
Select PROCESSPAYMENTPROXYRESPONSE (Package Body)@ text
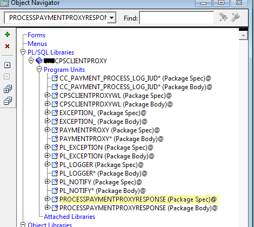(138, 208)
